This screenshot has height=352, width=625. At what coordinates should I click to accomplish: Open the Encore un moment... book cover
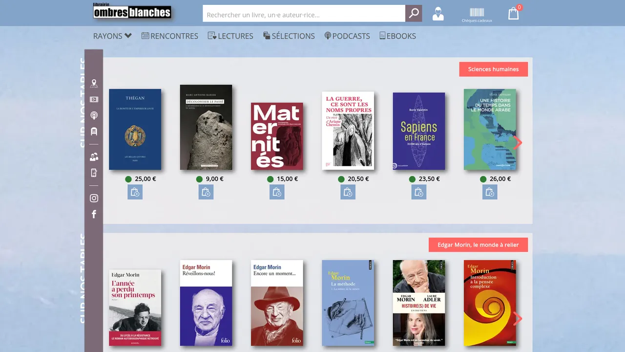[x=277, y=303]
